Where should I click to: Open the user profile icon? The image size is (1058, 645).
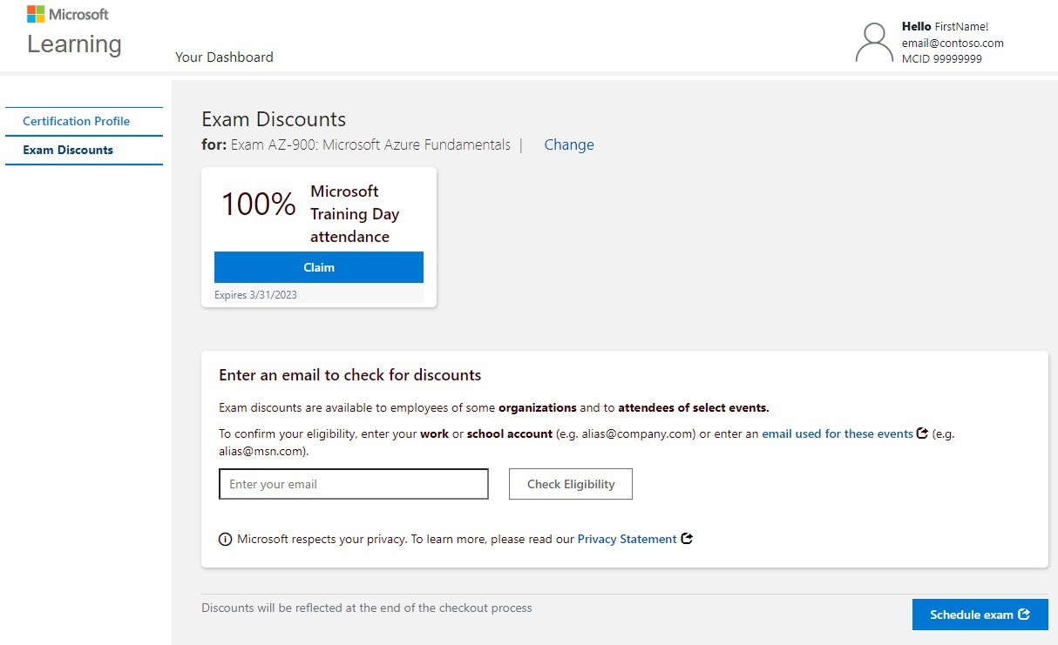pyautogui.click(x=874, y=42)
